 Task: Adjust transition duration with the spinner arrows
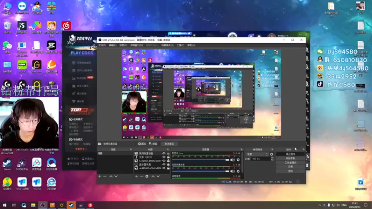click(272, 159)
